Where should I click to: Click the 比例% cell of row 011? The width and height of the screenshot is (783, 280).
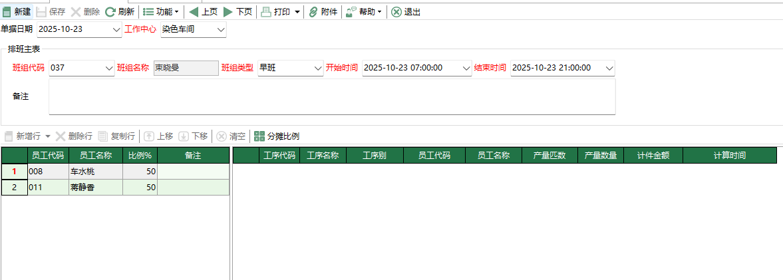[x=140, y=187]
